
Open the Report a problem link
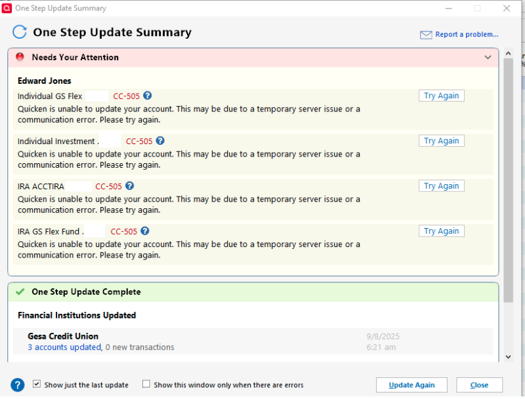coord(467,35)
